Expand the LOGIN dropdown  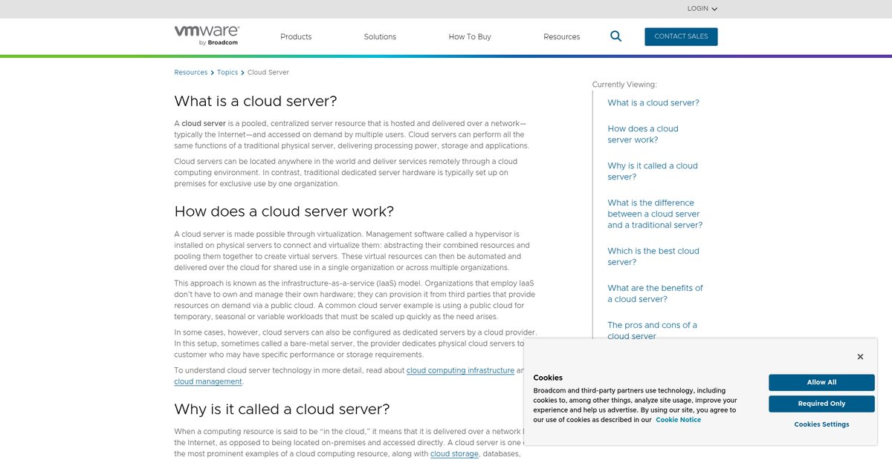702,9
